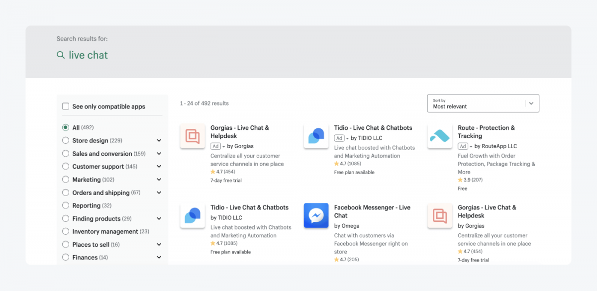Open the non-ad Gorgias - Live Chat & Helpdesk title
Viewport: 597px width, 291px height.
click(487, 211)
